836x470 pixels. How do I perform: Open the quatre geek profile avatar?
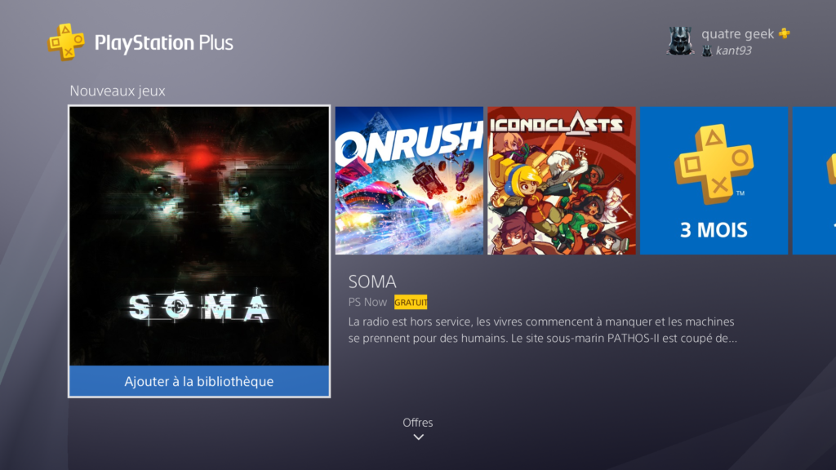click(x=680, y=41)
